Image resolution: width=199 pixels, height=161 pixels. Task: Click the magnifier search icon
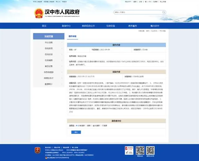(164, 12)
